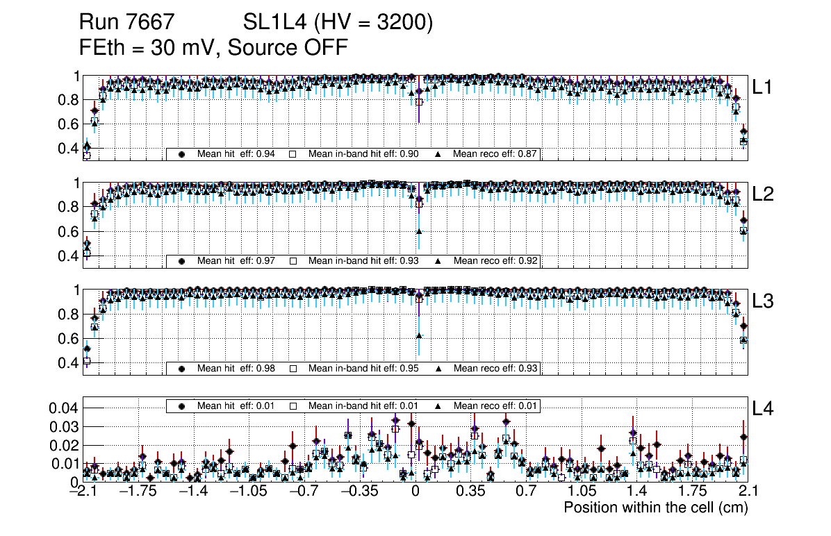Screen dimensions: 831x536
Task: Select the 'SL1L4 (HV = 3200)' heading
Action: click(x=338, y=23)
